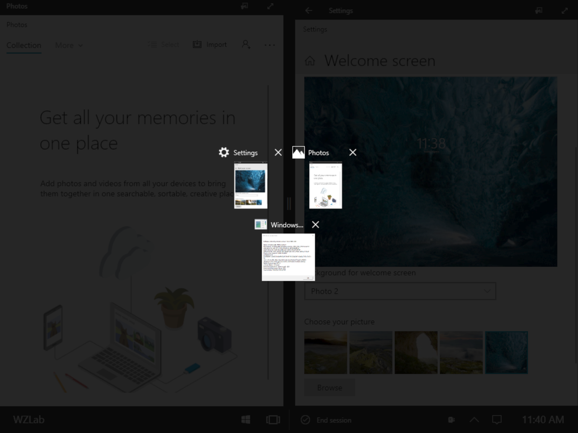
Task: Click the home icon beside Welcome screen
Action: tap(310, 61)
